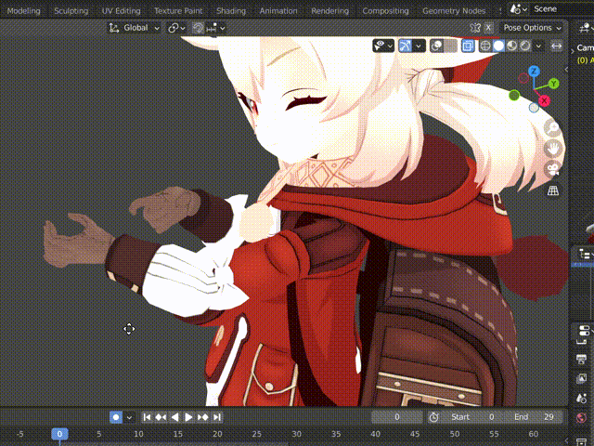Open the transform pivot point dropdown
Viewport: 594px width, 446px height.
pos(176,28)
